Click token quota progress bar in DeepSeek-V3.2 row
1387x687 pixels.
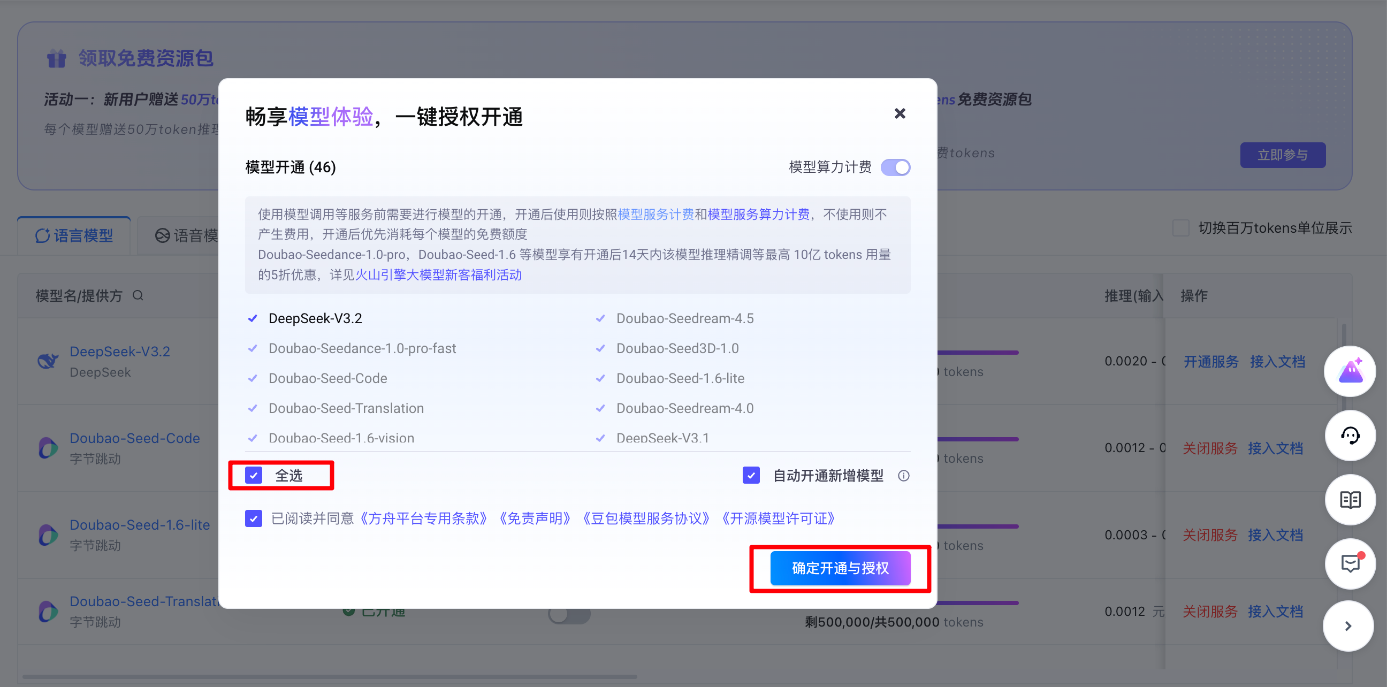(x=978, y=353)
